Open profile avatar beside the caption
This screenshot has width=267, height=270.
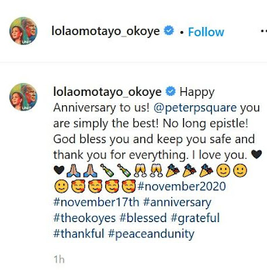click(x=24, y=97)
